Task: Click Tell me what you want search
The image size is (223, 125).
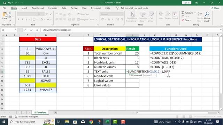Action: point(134,8)
